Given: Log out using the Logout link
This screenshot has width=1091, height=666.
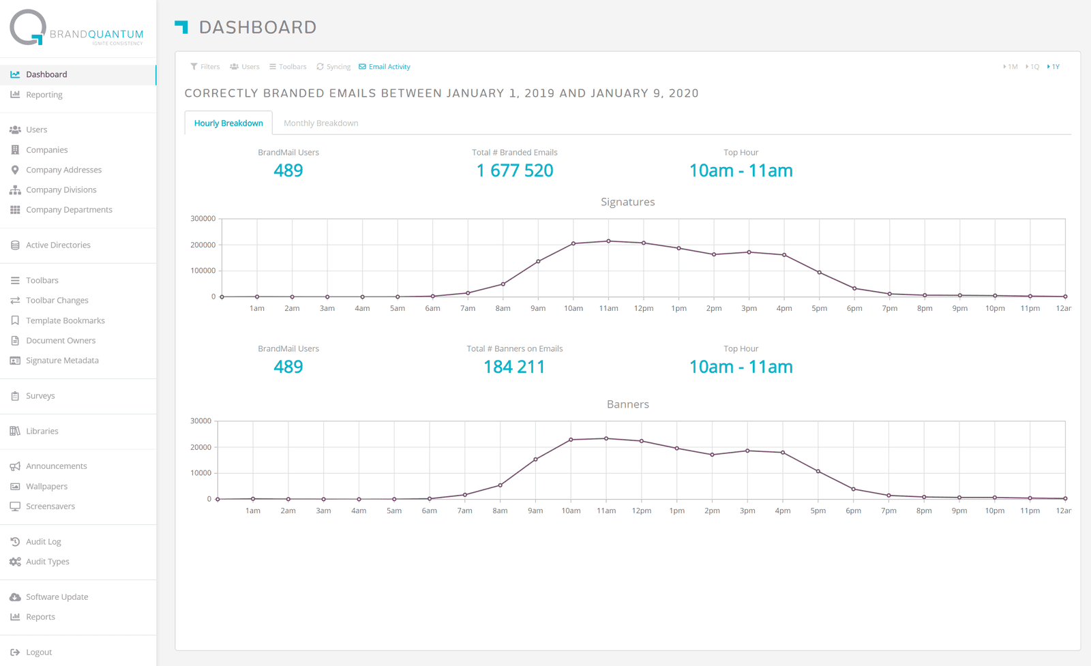Looking at the screenshot, I should point(38,652).
